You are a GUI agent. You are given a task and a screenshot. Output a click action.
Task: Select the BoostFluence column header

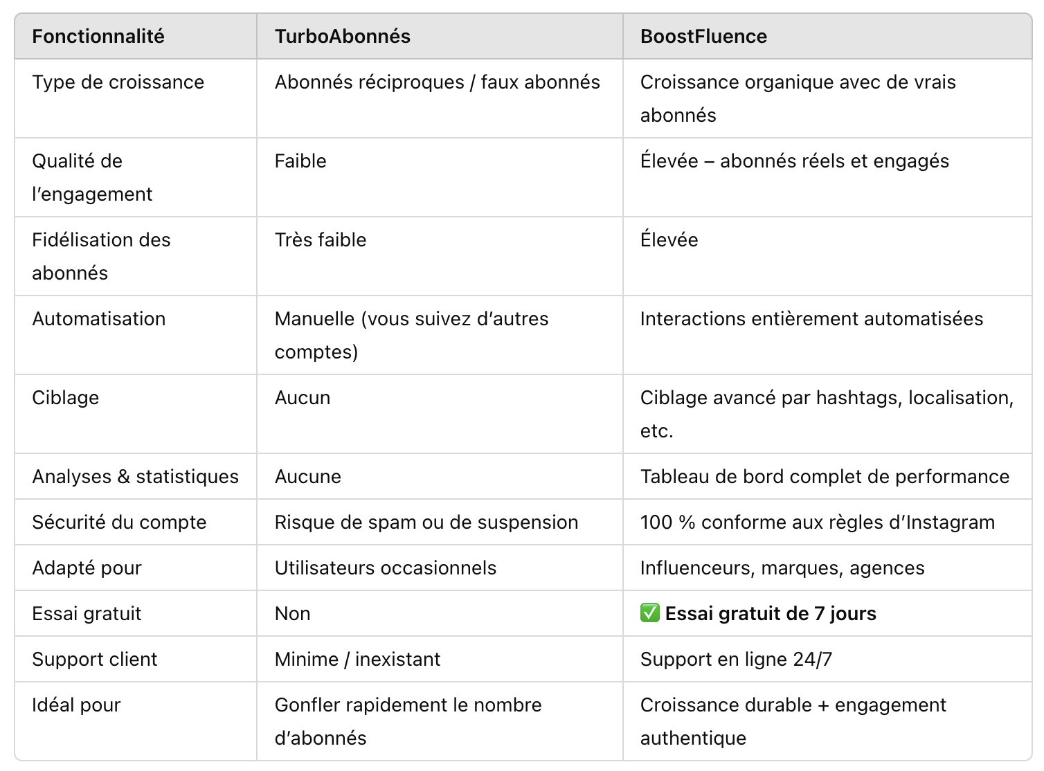703,37
